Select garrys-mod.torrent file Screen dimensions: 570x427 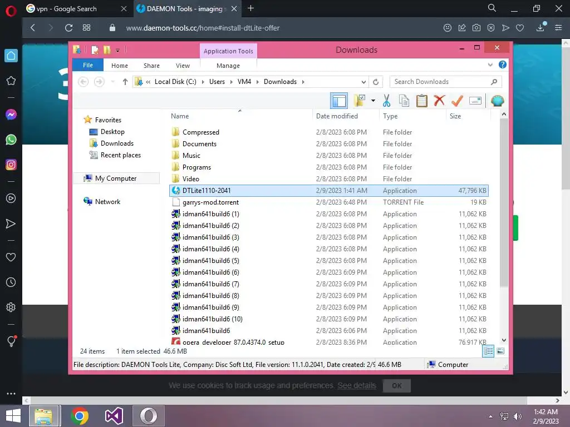click(x=329, y=202)
